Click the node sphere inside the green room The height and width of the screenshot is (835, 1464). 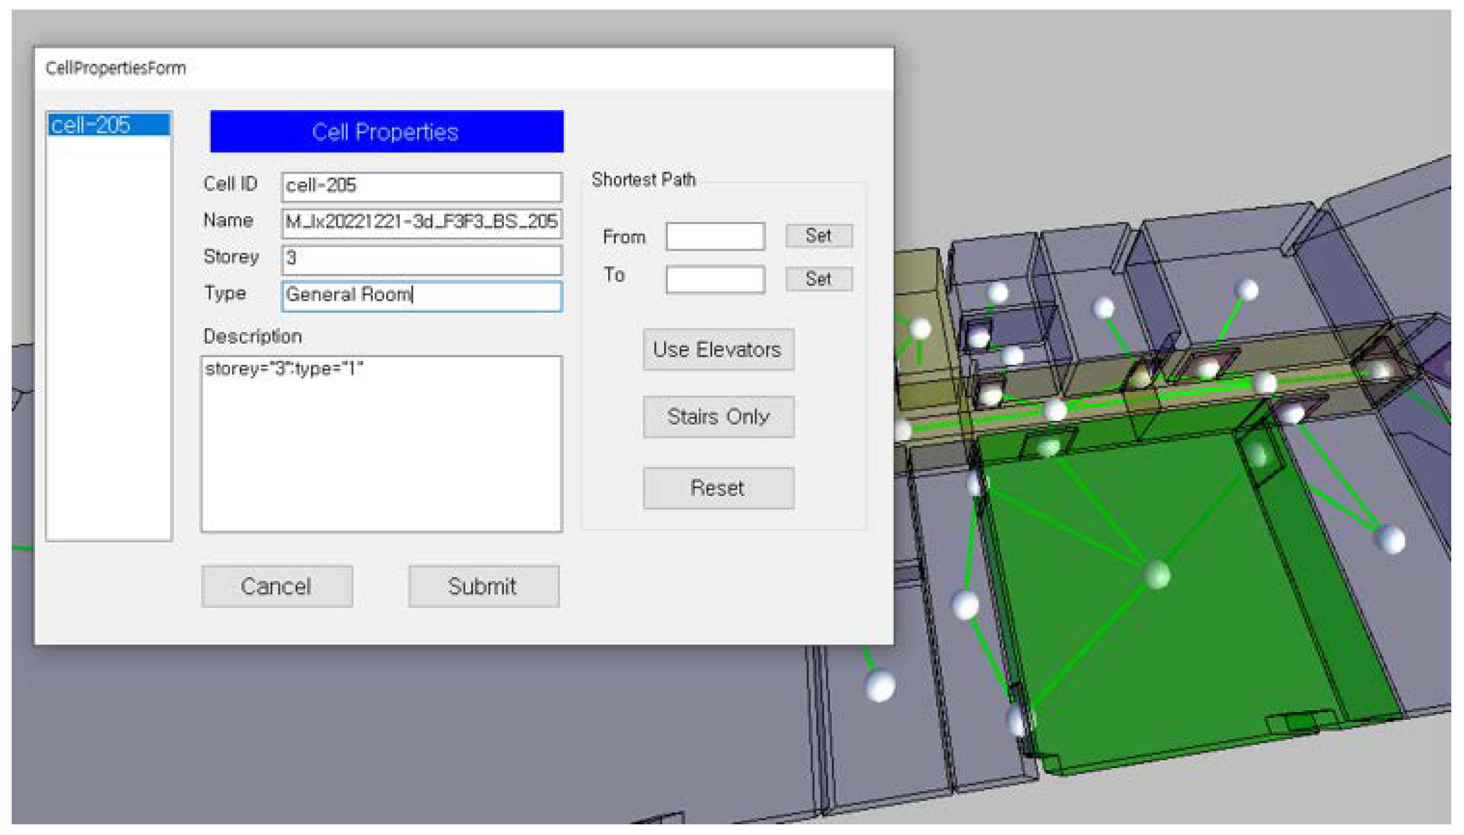(1157, 574)
